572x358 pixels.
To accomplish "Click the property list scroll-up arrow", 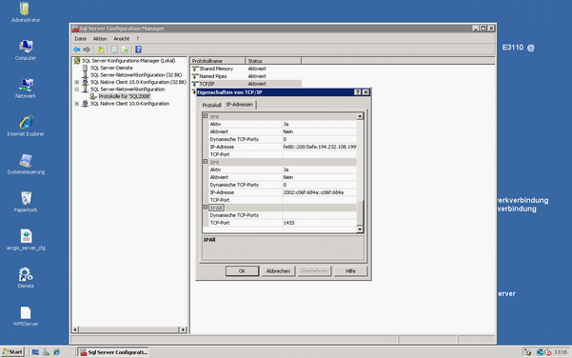I will pos(360,116).
